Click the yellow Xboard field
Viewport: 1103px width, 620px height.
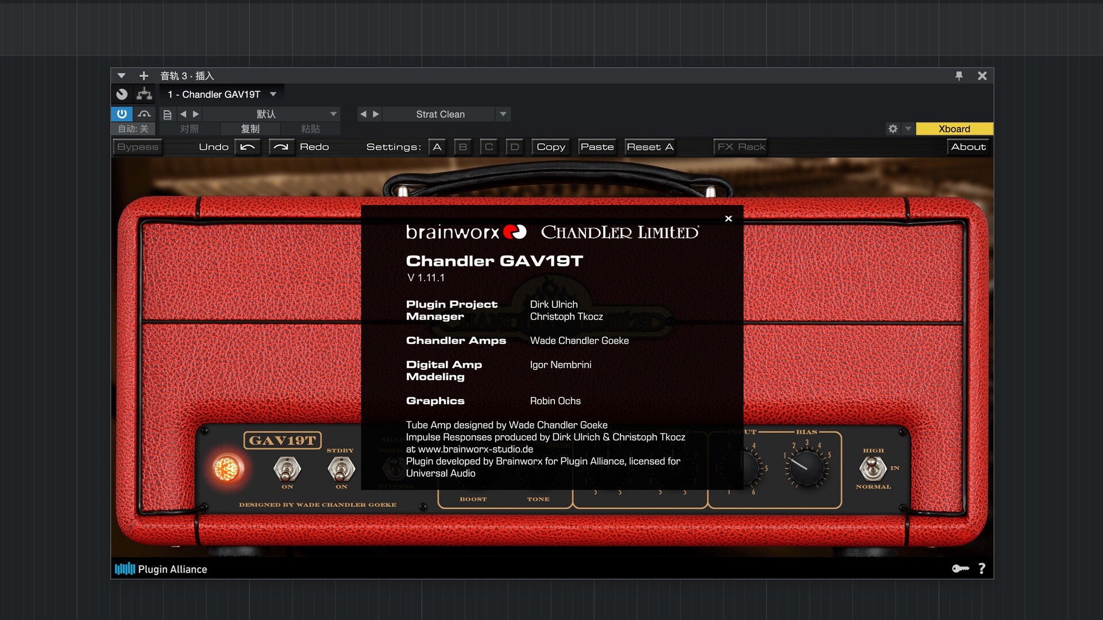(954, 129)
